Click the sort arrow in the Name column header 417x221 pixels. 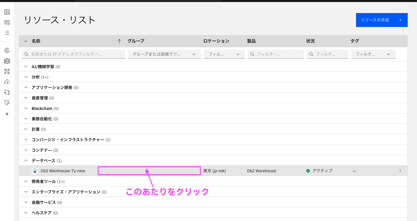[x=119, y=41]
